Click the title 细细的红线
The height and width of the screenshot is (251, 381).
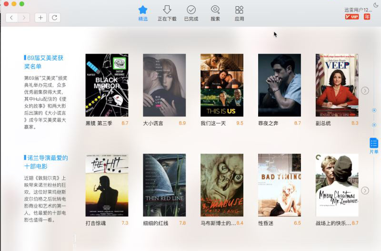click(156, 223)
